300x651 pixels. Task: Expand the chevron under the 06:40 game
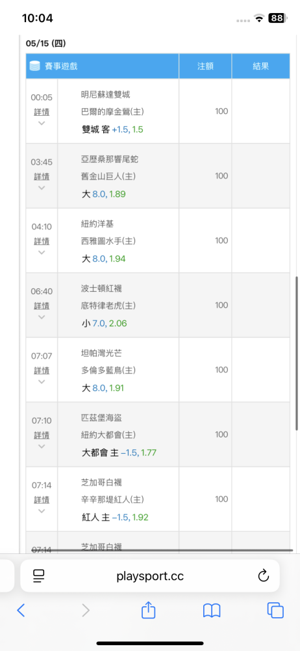tap(42, 317)
